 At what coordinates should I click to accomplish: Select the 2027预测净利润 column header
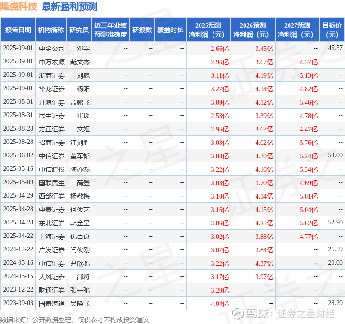click(297, 30)
